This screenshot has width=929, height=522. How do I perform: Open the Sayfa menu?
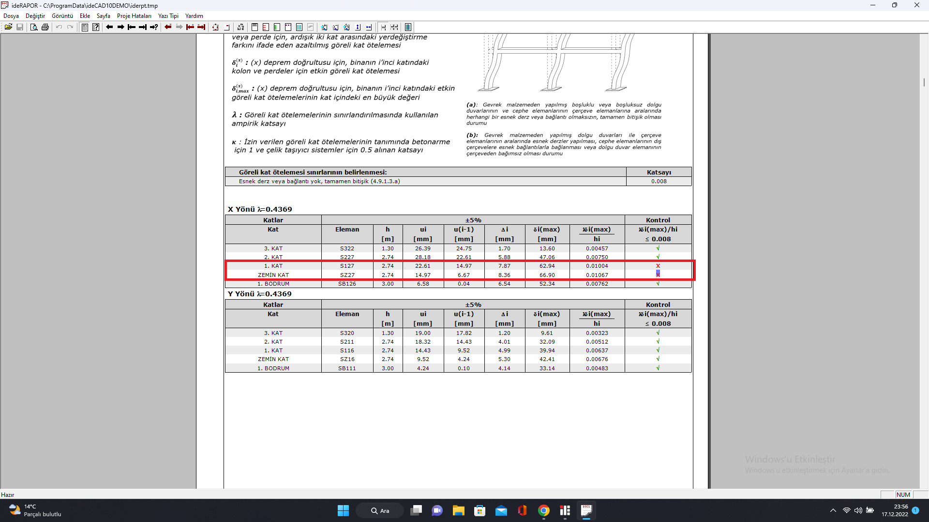coord(103,16)
